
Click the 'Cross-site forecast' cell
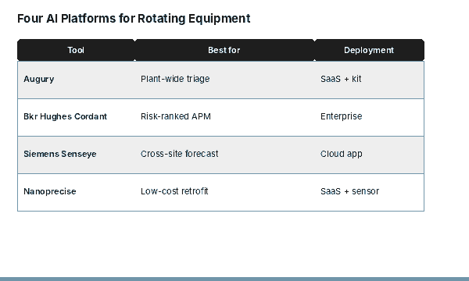[x=224, y=155]
